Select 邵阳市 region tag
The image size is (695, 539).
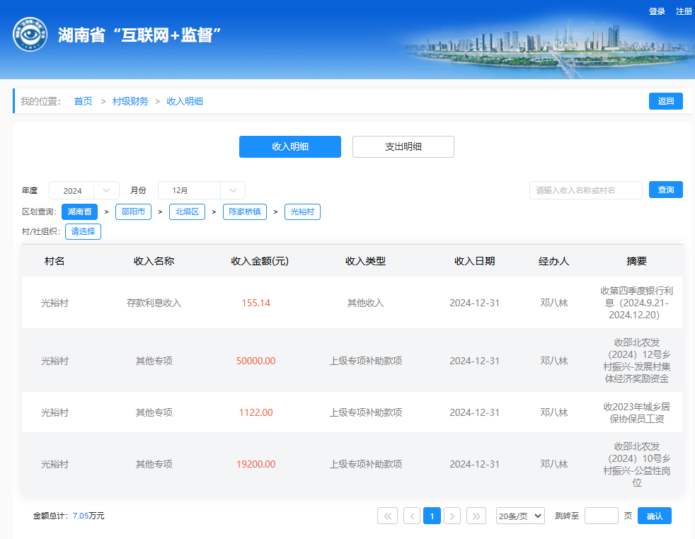134,211
